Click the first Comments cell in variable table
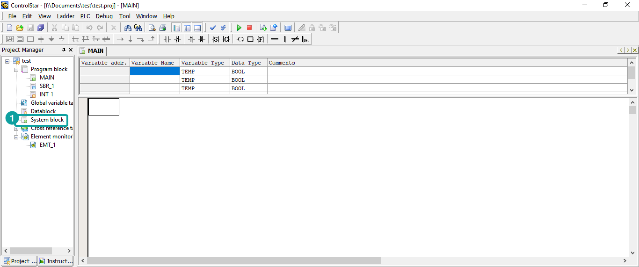Screen dimensions: 639x267 [x=447, y=72]
